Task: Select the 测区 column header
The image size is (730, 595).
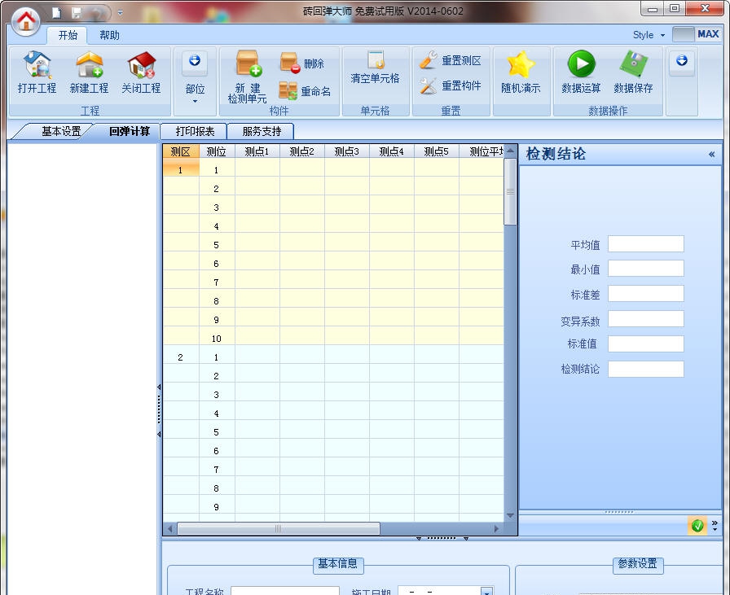Action: tap(181, 151)
